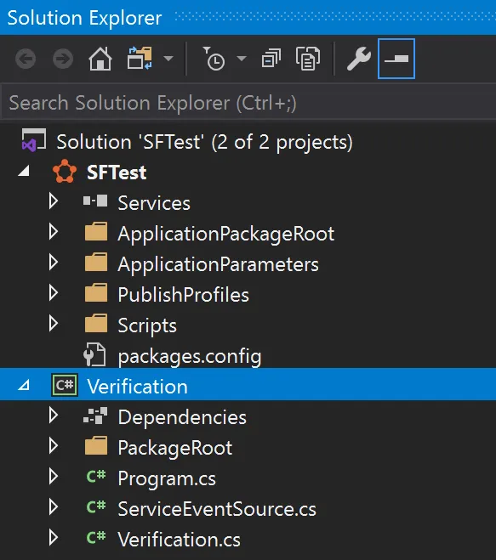
Task: Collapse the Verification project node
Action: [24, 385]
